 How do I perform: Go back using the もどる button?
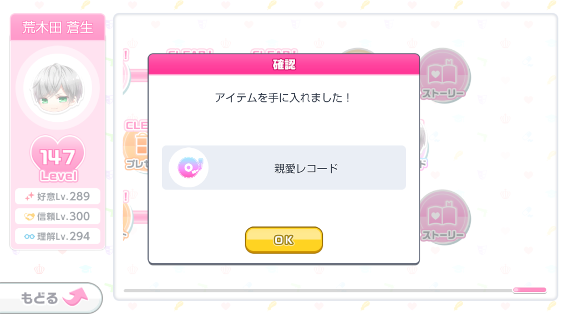tap(51, 298)
